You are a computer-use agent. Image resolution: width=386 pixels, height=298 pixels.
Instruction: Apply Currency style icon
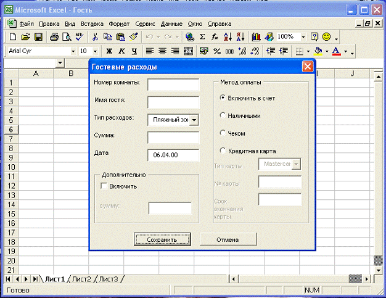tap(204, 51)
